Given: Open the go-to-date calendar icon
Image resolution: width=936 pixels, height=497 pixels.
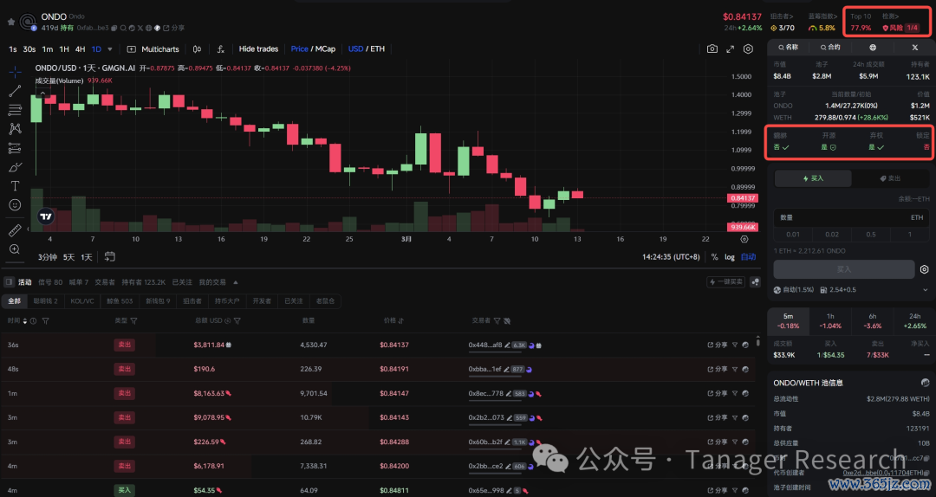Looking at the screenshot, I should 110,256.
